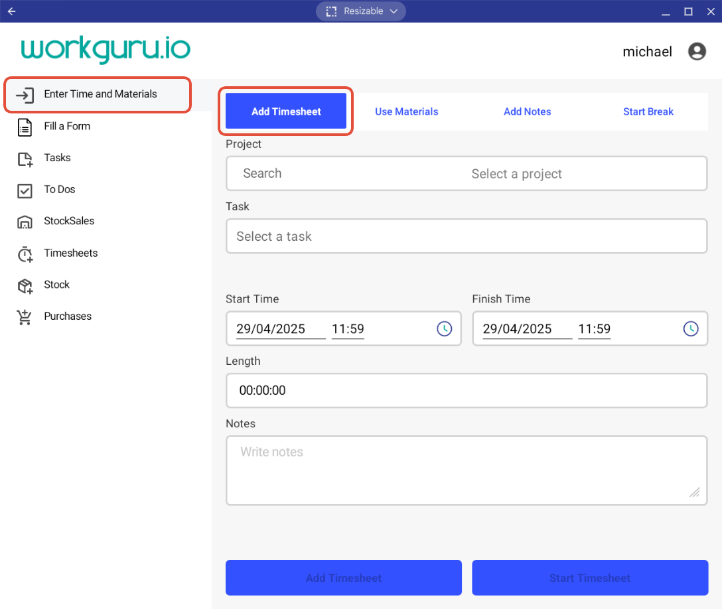The image size is (722, 609).
Task: Click the Length field showing 00:00:00
Action: coord(467,390)
